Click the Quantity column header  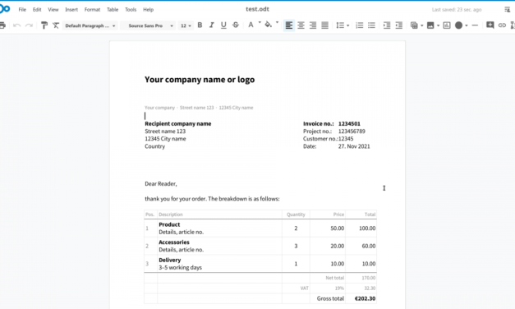(296, 214)
